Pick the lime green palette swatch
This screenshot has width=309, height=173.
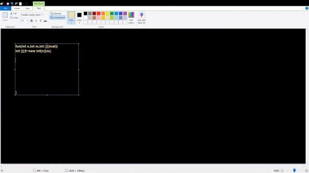pyautogui.click(x=112, y=18)
